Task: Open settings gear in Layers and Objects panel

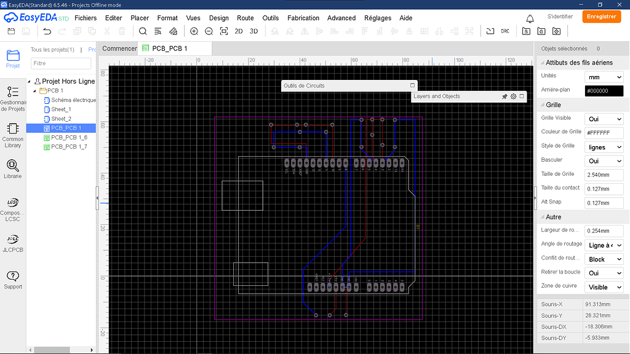Action: pos(514,96)
